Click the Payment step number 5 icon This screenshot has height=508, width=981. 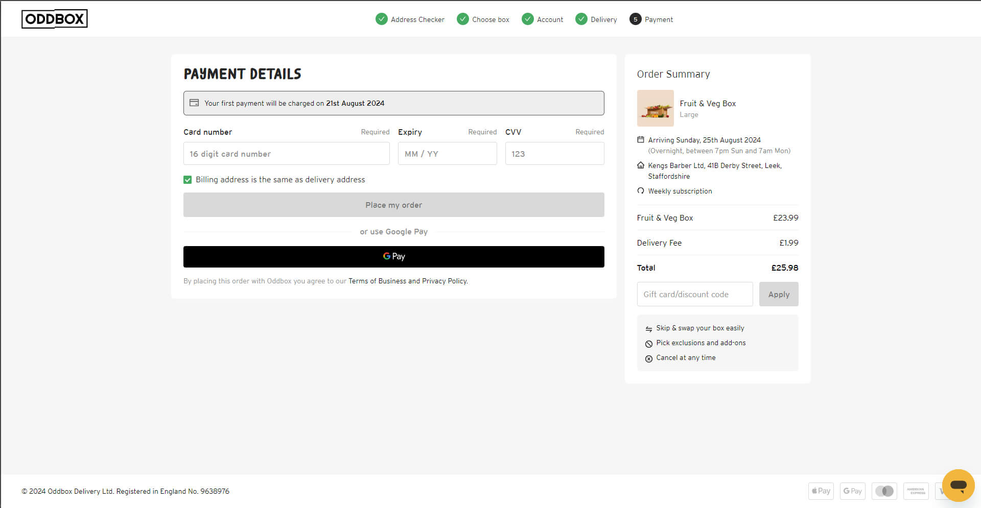coord(636,19)
